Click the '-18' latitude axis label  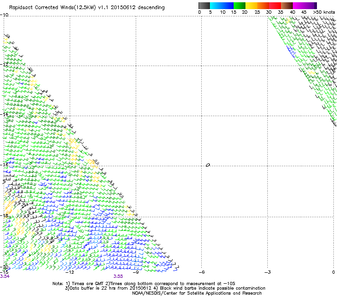point(4,215)
